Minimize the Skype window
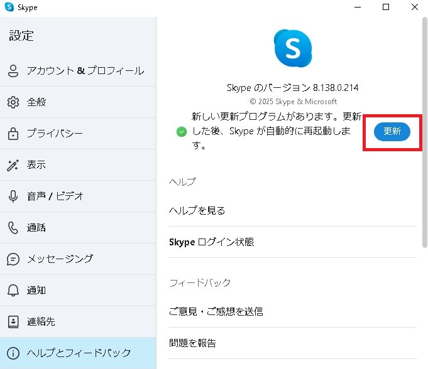The image size is (428, 369). (358, 7)
